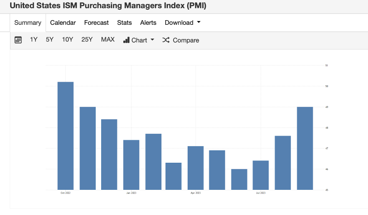
Task: Click the y-axis label 51
Action: pos(327,66)
